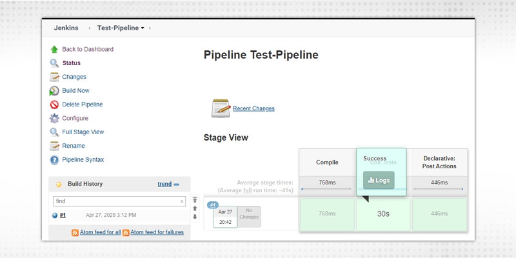Viewport: 516px width, 258px height.
Task: Select Rename in the sidebar
Action: coord(74,146)
